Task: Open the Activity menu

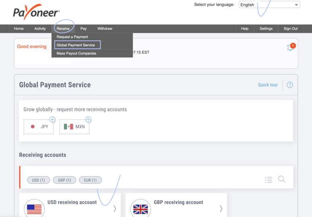Action: [40, 29]
